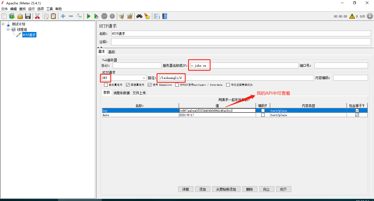374x201 pixels.
Task: Open the 帮助 menu
Action: [59, 9]
